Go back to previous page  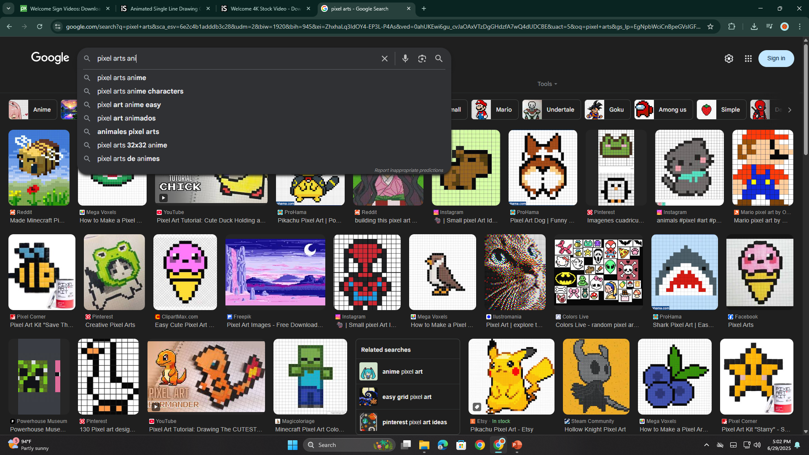pyautogui.click(x=9, y=27)
